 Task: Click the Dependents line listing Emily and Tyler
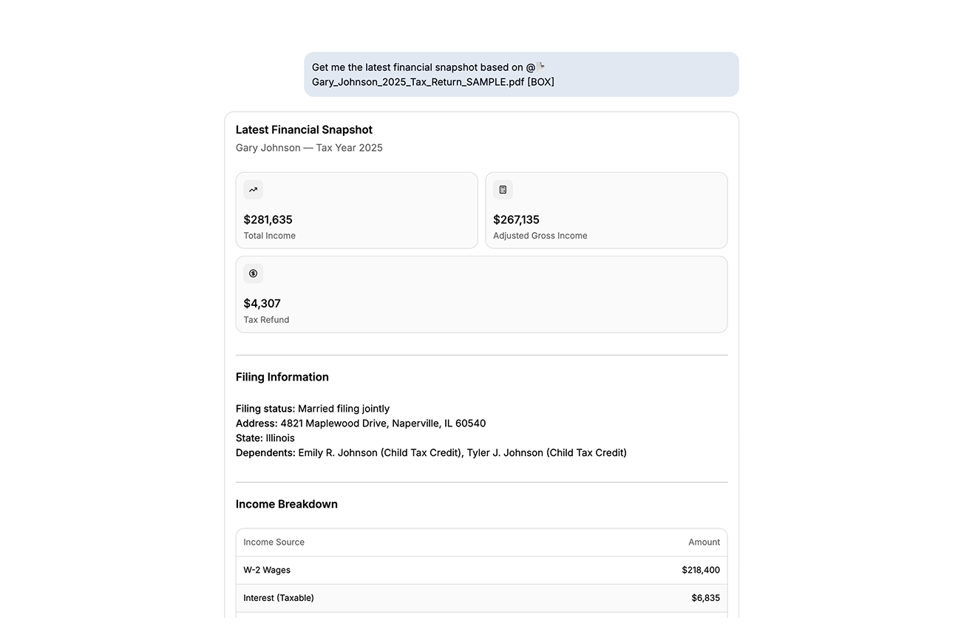(431, 453)
